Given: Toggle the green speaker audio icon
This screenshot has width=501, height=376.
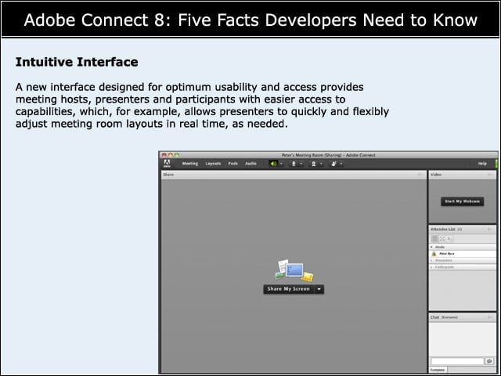Looking at the screenshot, I should pos(273,164).
